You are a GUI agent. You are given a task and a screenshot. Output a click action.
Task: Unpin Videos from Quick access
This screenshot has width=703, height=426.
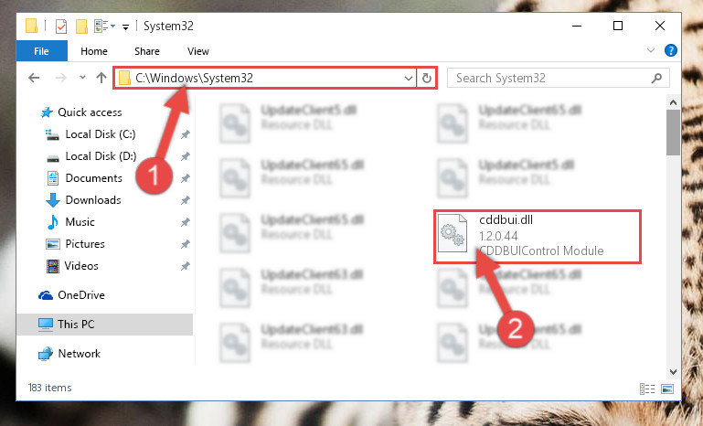point(186,266)
